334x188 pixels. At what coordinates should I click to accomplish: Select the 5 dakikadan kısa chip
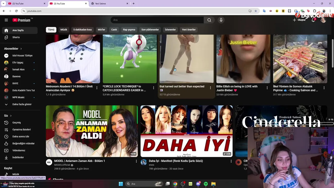[x=82, y=30]
